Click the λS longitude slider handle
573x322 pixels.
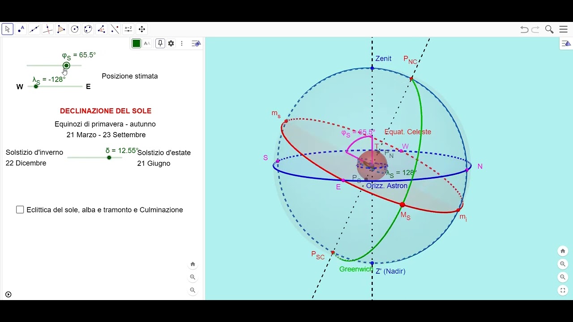[36, 86]
